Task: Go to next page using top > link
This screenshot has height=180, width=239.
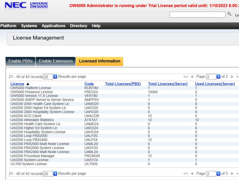Action: [232, 77]
